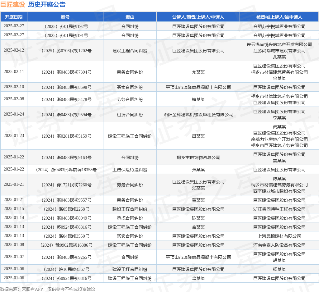This screenshot has width=319, height=292.
Task: Click defendant 李某某
Action: 279,118
